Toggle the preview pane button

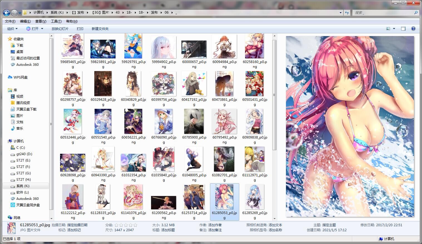(x=403, y=29)
